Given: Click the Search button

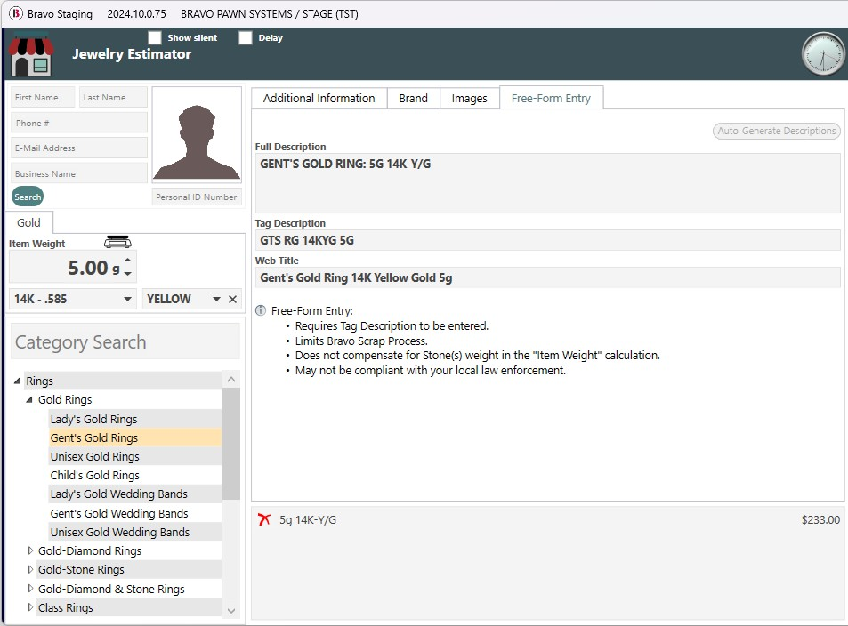Looking at the screenshot, I should pyautogui.click(x=28, y=197).
